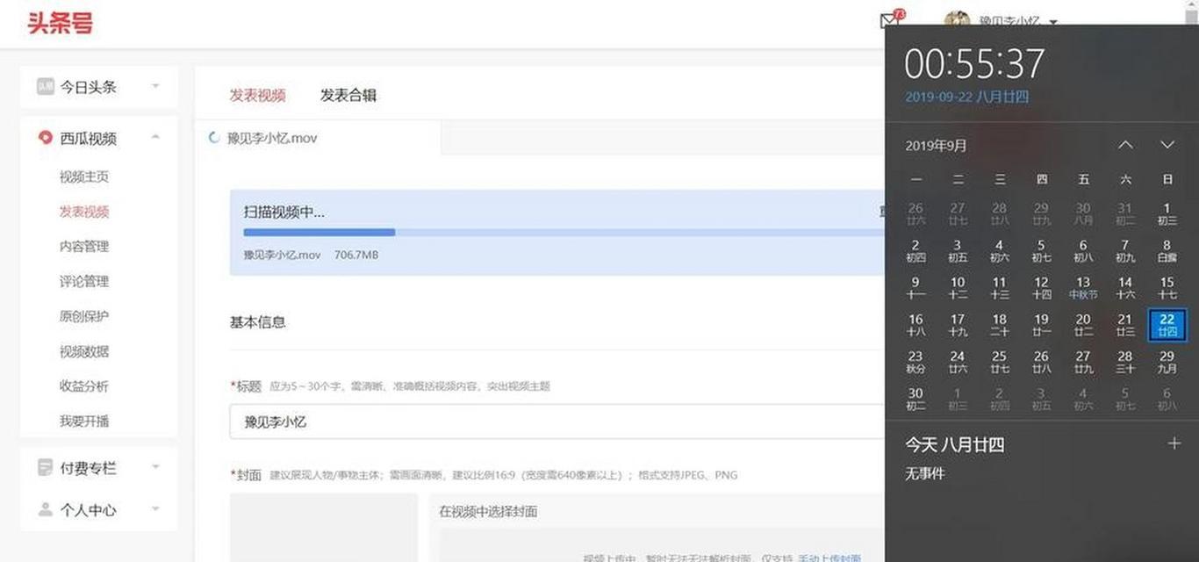Click the video scanning progress bar
The height and width of the screenshot is (562, 1199).
point(564,233)
